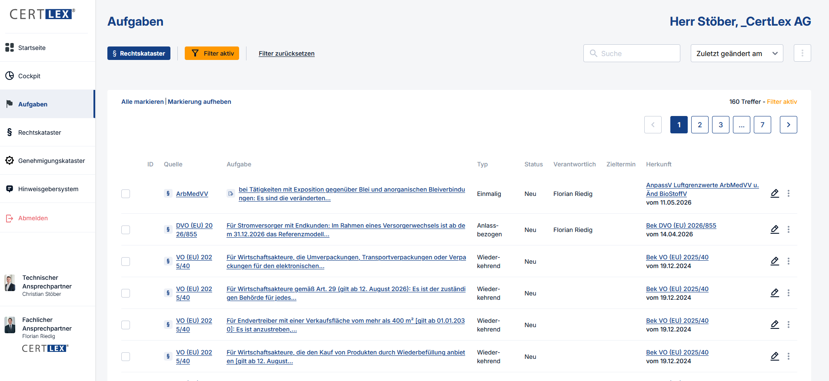
Task: Click the orange 'Filter aktiv' button
Action: coord(212,53)
